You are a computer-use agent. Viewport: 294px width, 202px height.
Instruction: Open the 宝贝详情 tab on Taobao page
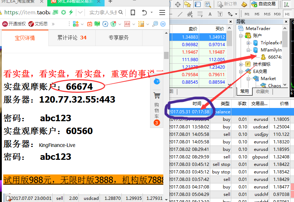point(25,38)
